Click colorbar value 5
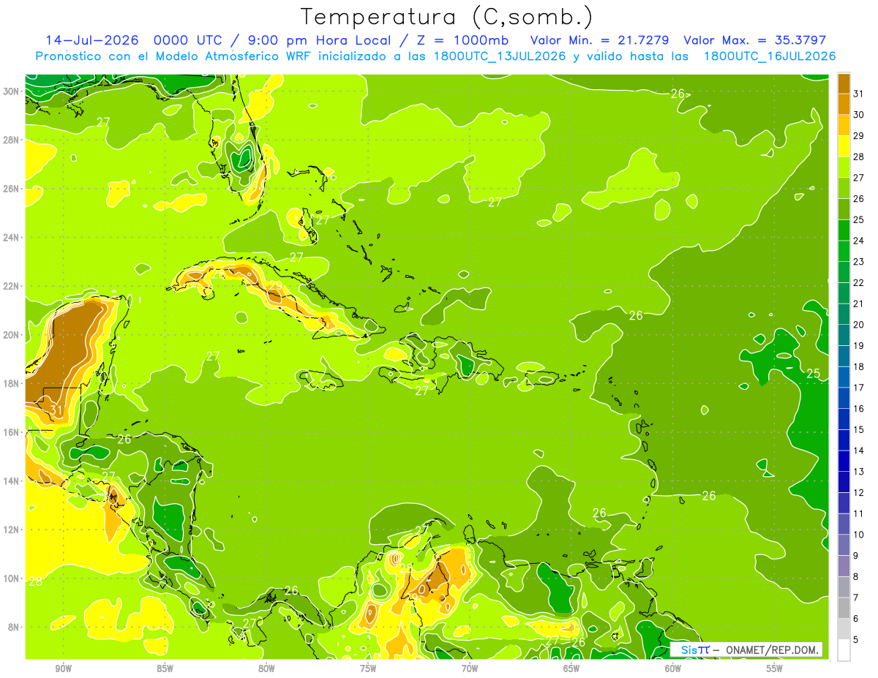The width and height of the screenshot is (878, 678). (x=855, y=639)
